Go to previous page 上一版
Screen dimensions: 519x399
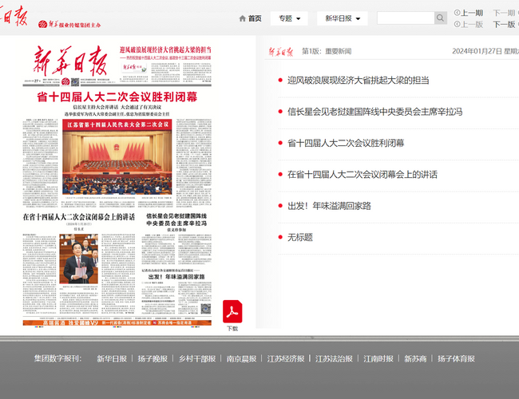click(468, 25)
